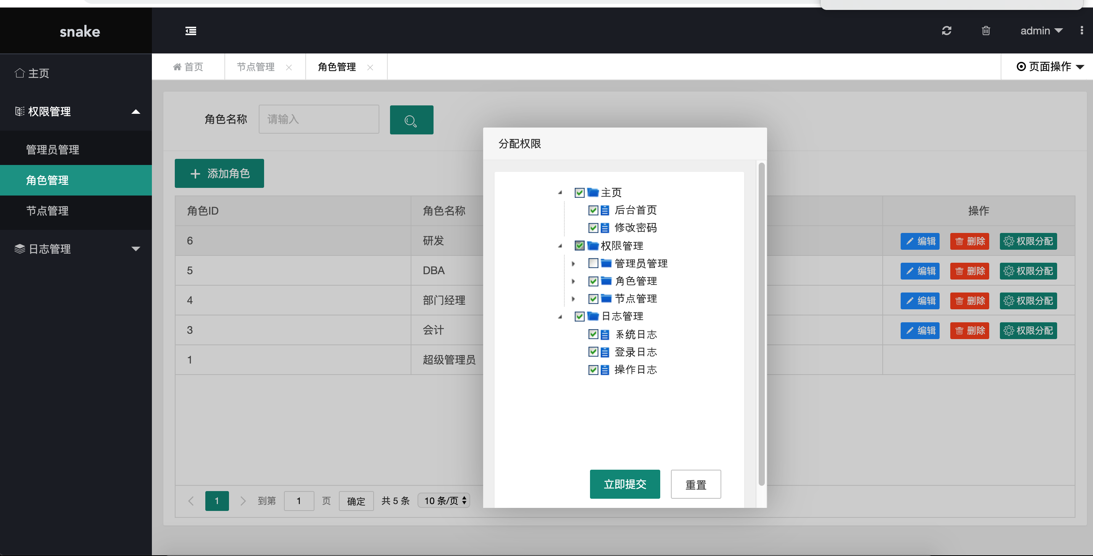
Task: Close the 节点管理 tab with its X
Action: point(289,68)
